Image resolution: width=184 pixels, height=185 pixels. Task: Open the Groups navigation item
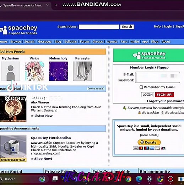(98, 42)
